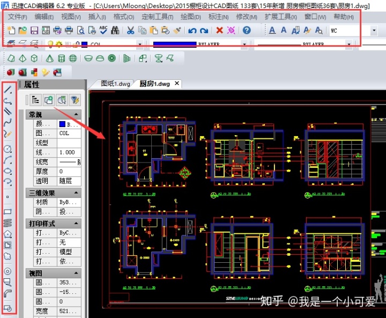The height and width of the screenshot is (318, 386).
Task: Insert a 3D torus shape
Action: click(112, 58)
